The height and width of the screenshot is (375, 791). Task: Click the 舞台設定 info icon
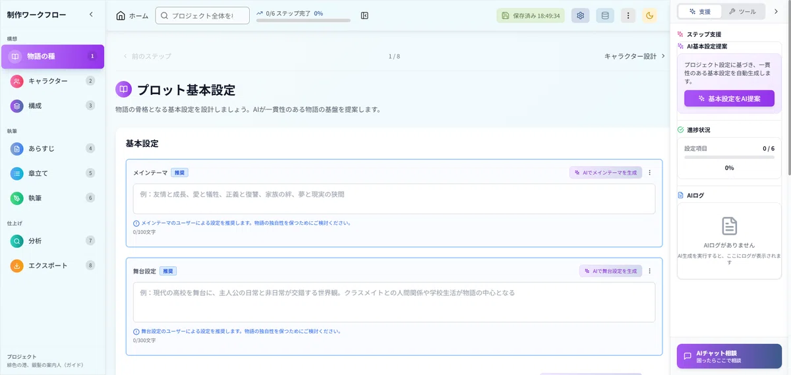pos(136,332)
